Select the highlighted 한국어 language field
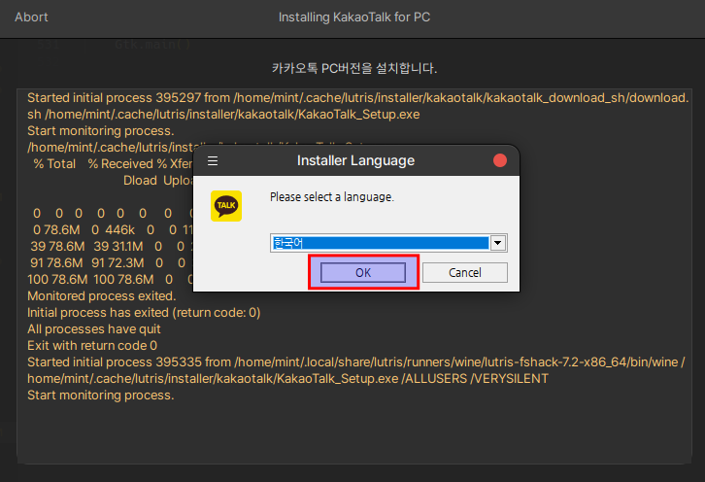Image resolution: width=705 pixels, height=482 pixels. coord(380,243)
